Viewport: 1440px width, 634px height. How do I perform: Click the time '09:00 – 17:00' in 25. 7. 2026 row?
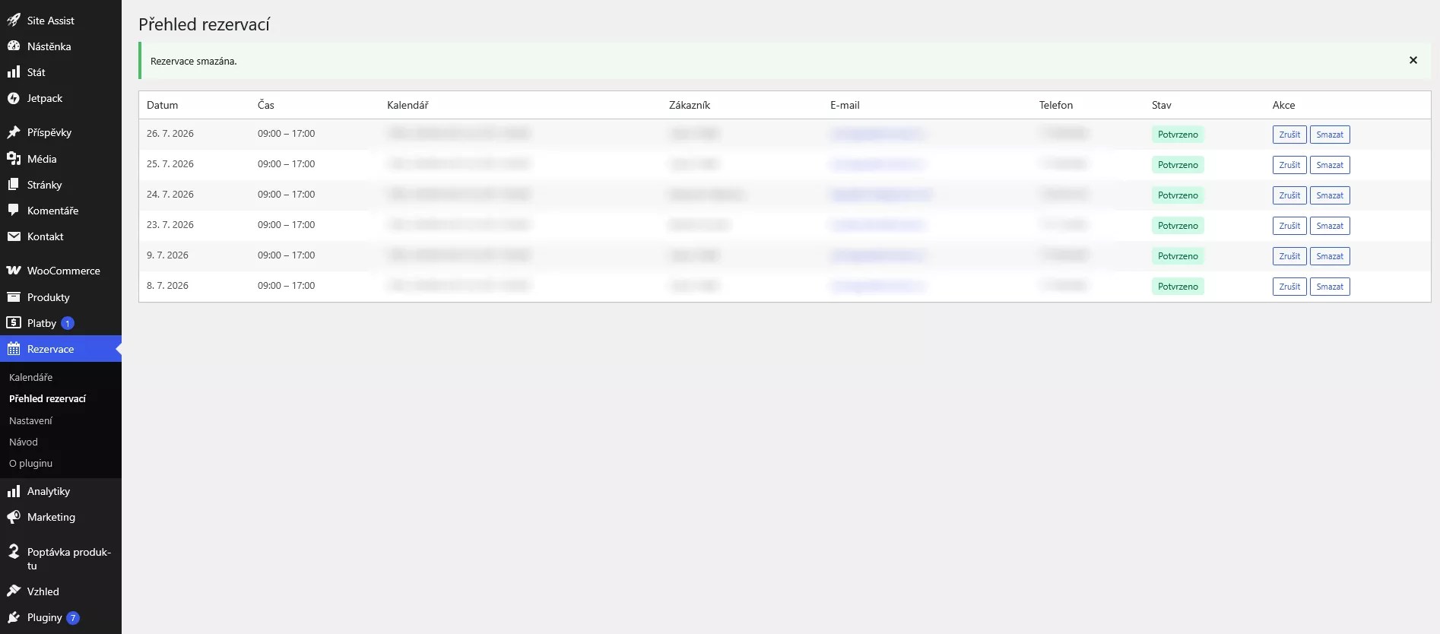pos(286,164)
